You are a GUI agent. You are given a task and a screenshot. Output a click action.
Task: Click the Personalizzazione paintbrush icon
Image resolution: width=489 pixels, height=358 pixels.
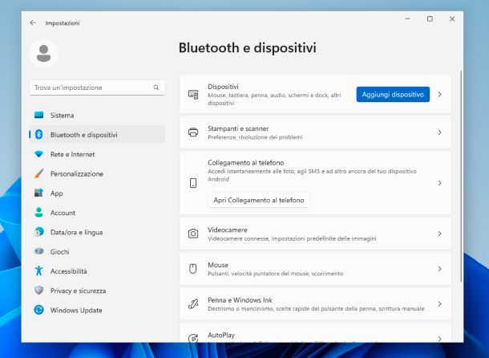pos(38,173)
